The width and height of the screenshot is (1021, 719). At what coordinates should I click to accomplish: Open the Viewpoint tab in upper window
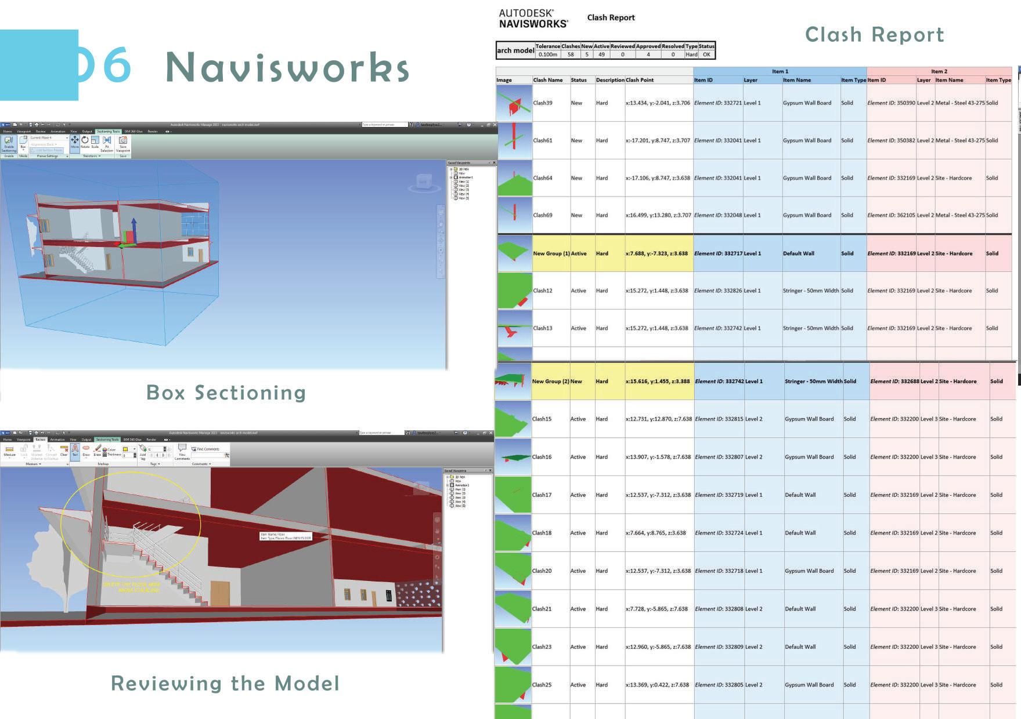coord(24,132)
